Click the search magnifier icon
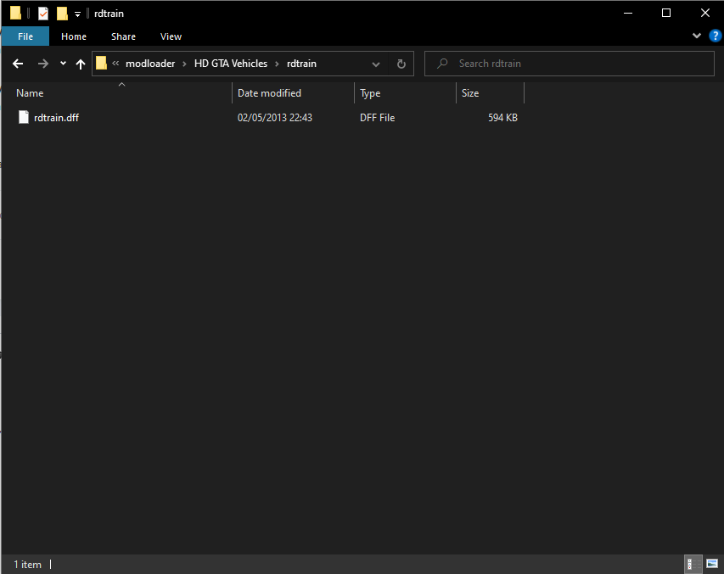724x574 pixels. point(442,64)
